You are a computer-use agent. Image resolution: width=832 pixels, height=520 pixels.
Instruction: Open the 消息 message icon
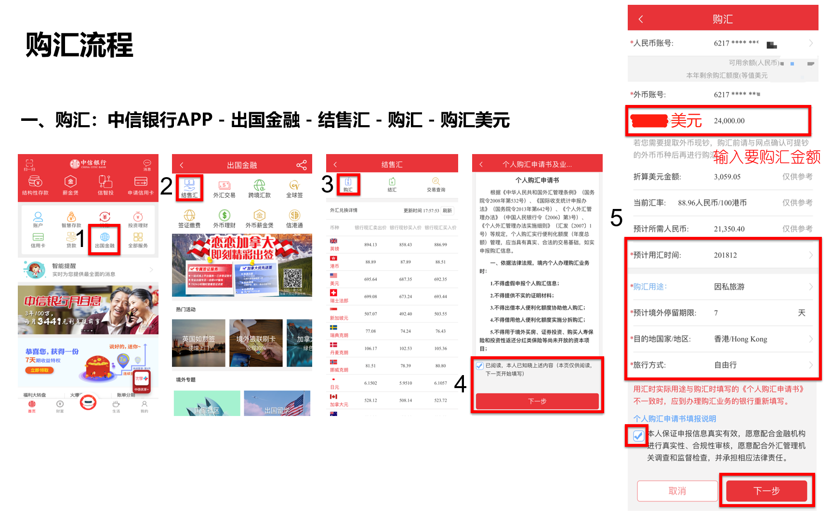(147, 165)
